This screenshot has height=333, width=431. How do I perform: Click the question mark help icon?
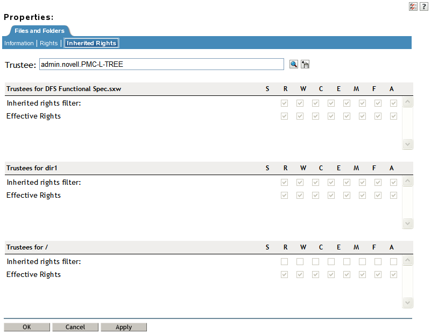423,6
